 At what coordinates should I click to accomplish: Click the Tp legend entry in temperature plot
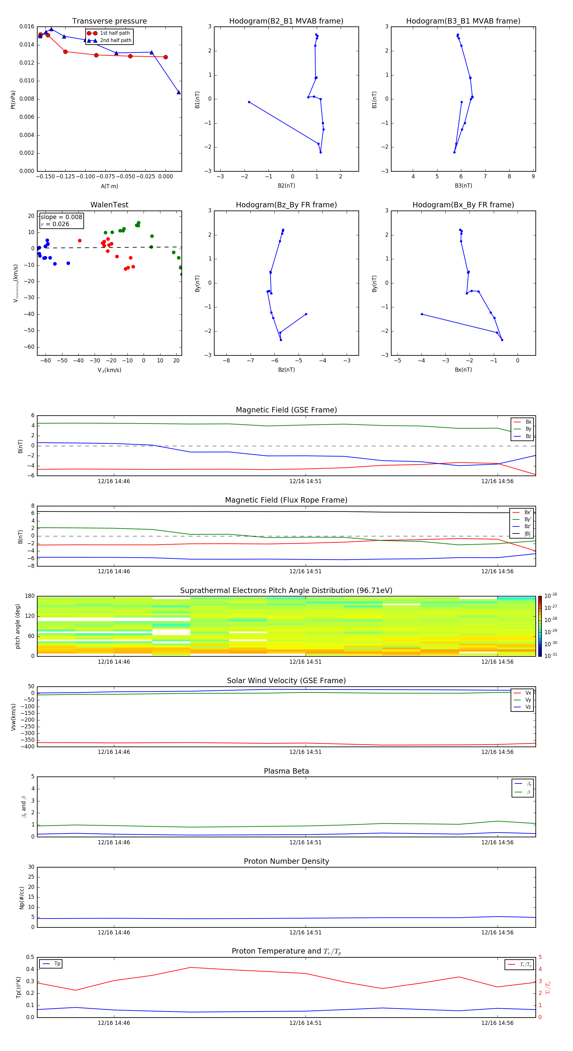[51, 964]
